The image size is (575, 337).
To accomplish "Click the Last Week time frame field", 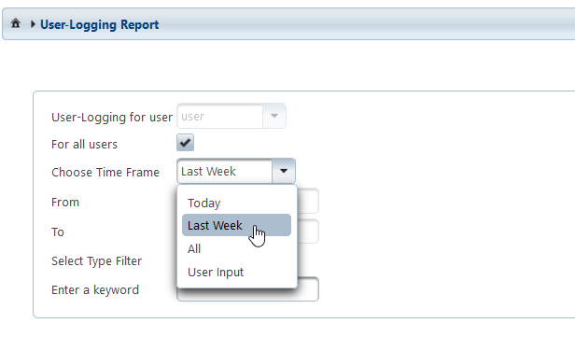I will (x=224, y=171).
